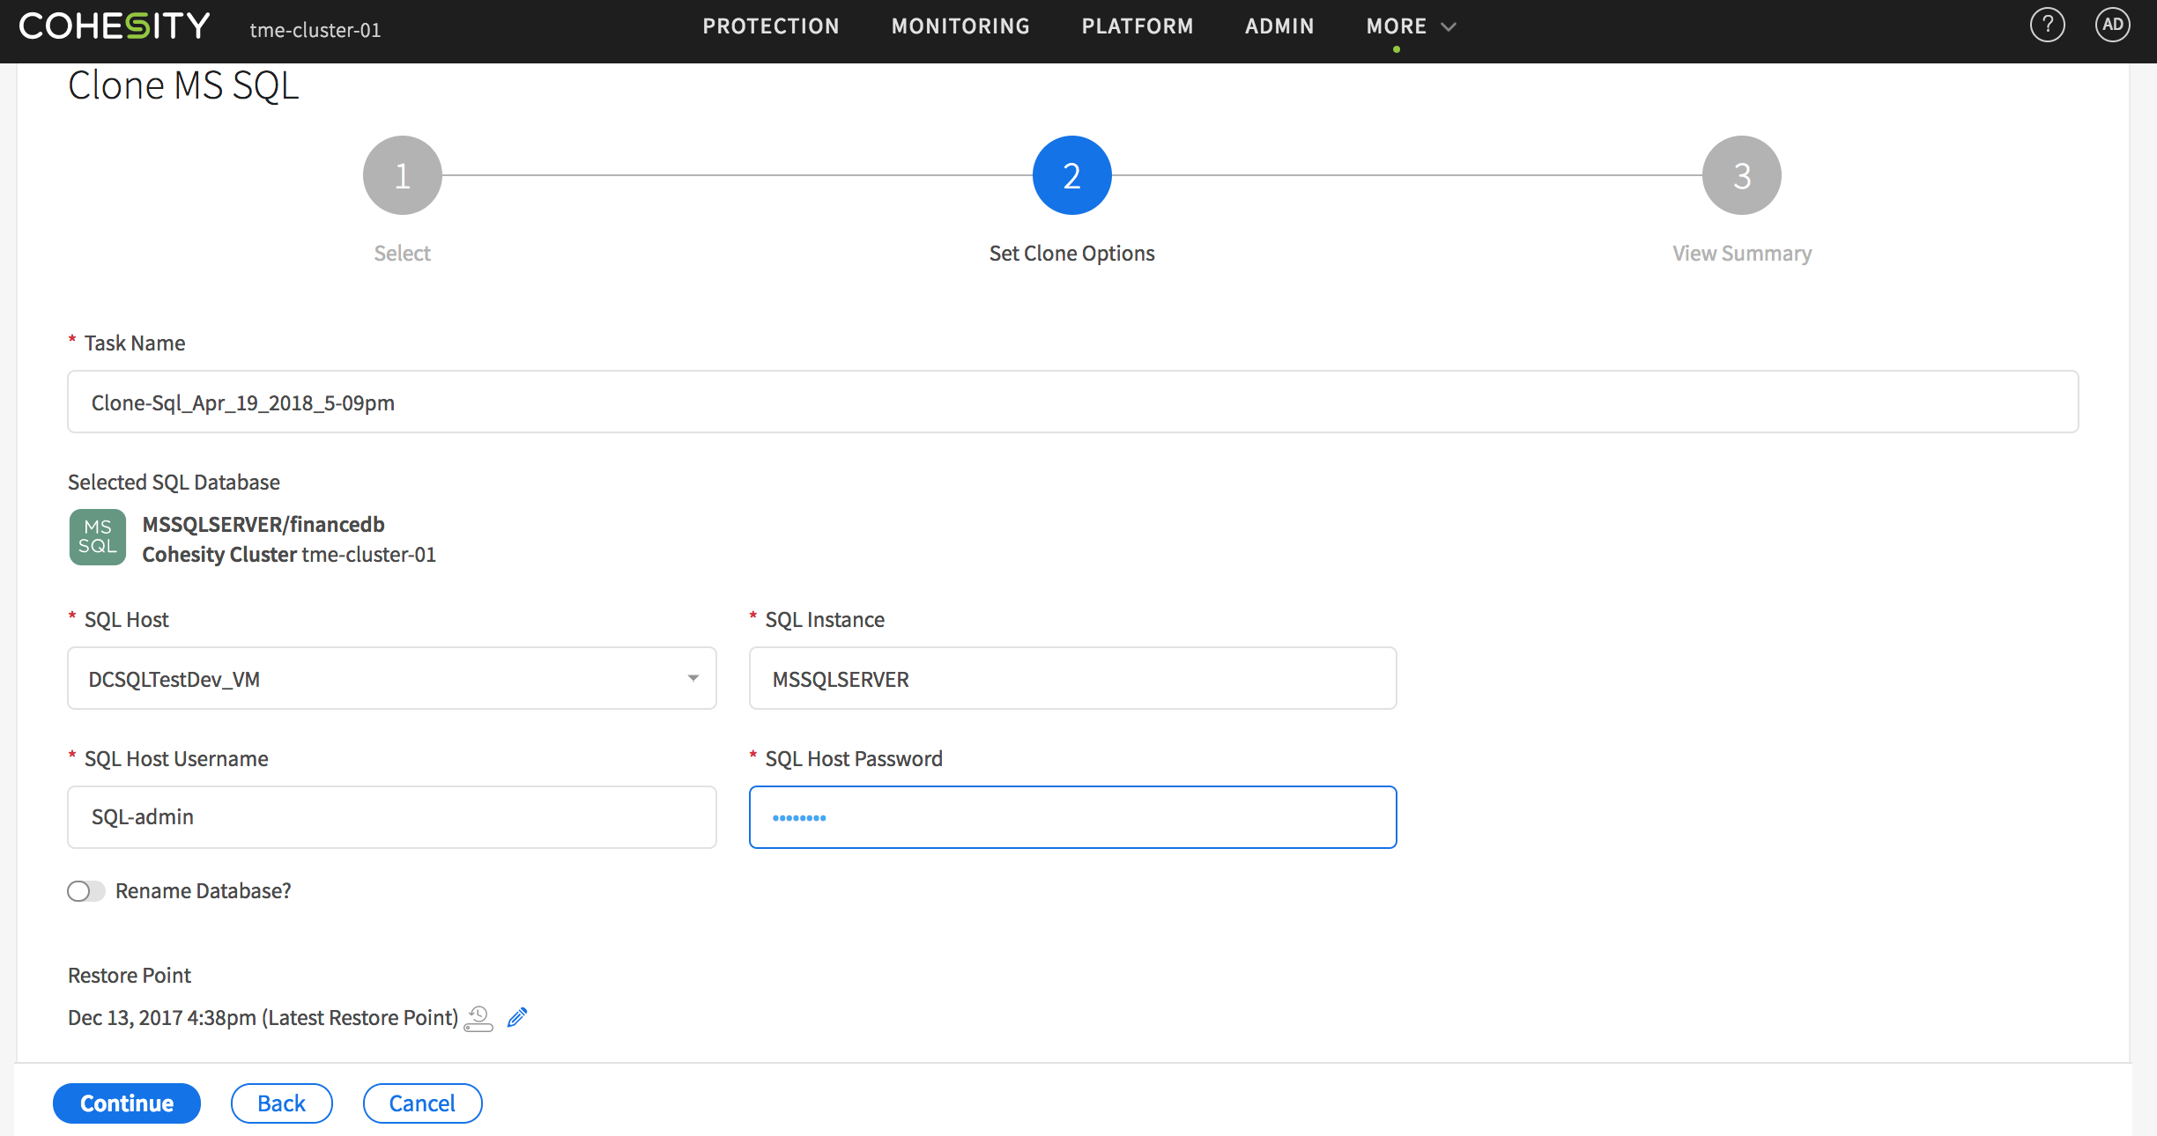The width and height of the screenshot is (2157, 1136).
Task: Click the Cohesity logo
Action: pyautogui.click(x=115, y=26)
